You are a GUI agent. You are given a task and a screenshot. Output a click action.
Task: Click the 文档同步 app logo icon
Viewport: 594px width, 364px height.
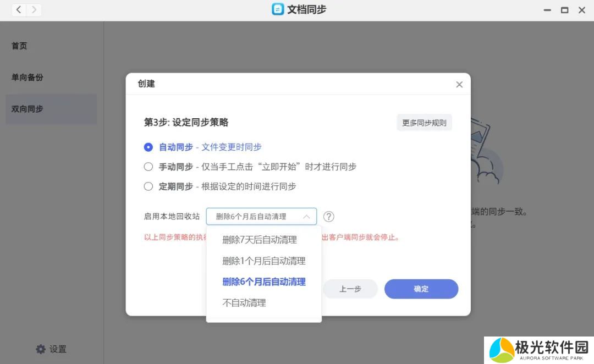[x=278, y=9]
